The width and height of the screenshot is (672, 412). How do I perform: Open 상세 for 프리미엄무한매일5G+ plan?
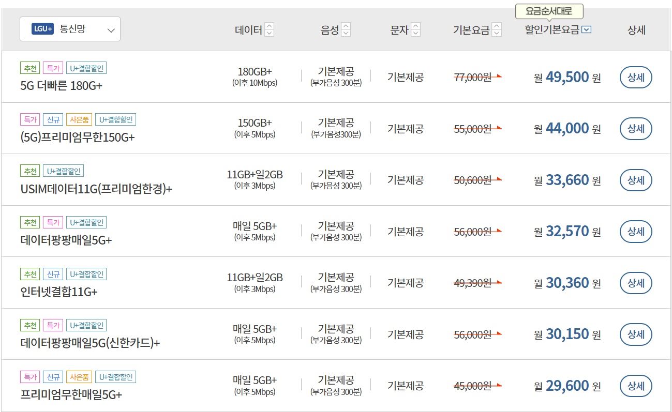(x=636, y=386)
